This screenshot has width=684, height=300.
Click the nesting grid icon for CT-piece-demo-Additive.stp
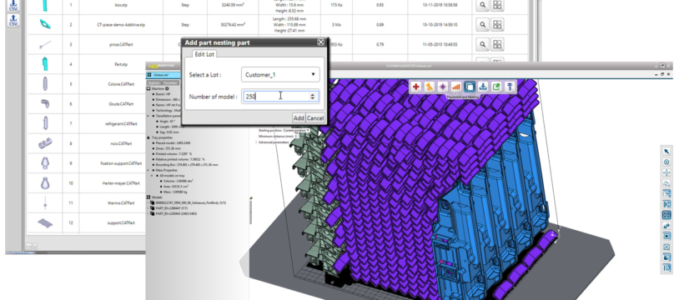[497, 25]
